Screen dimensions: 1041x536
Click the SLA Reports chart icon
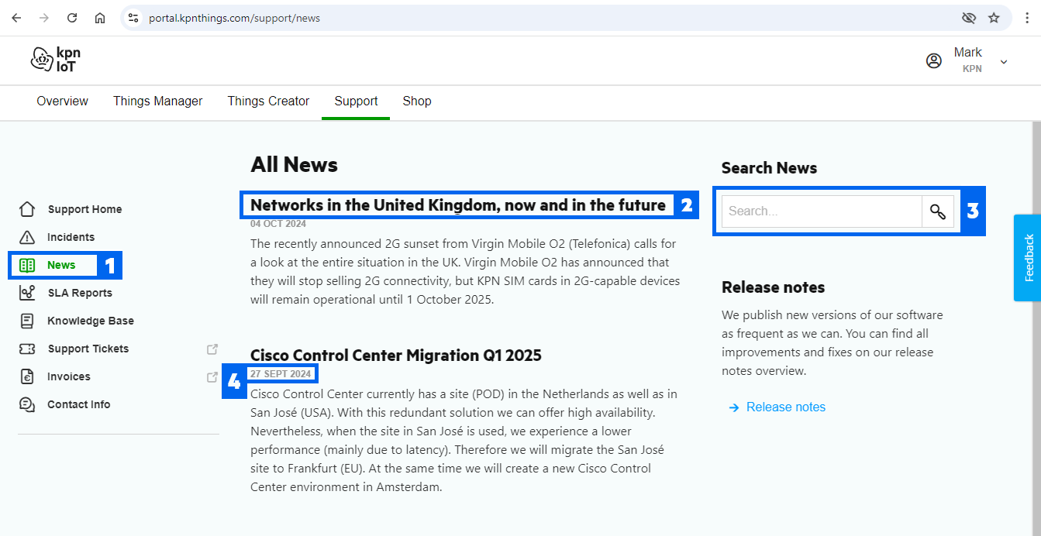click(27, 293)
